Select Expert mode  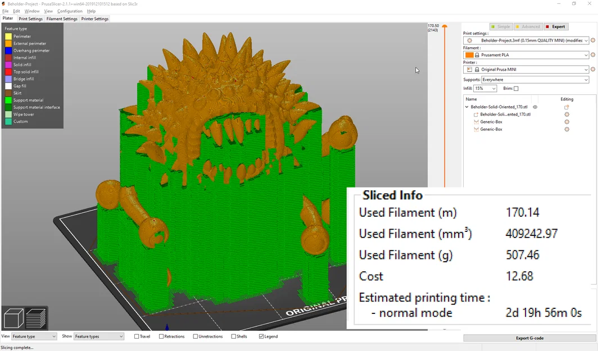coord(556,27)
